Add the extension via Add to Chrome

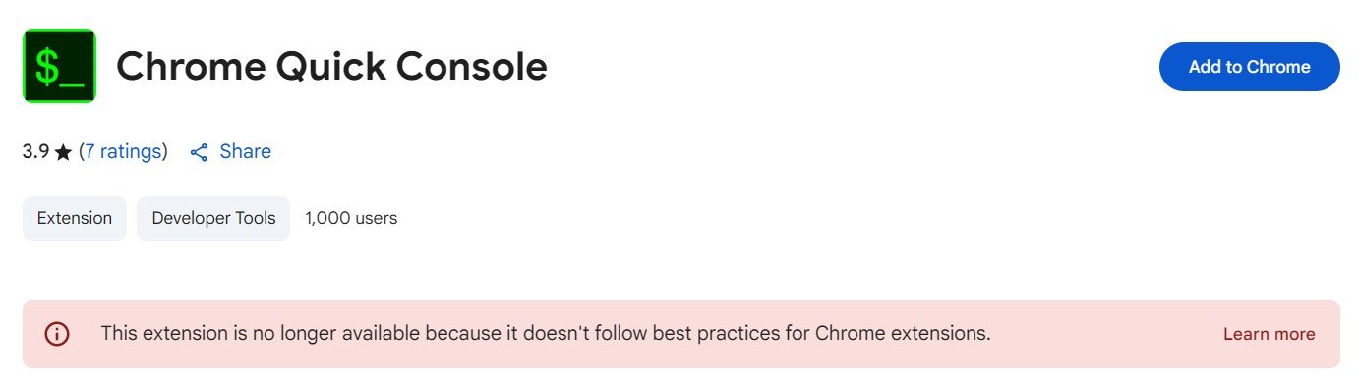coord(1249,67)
